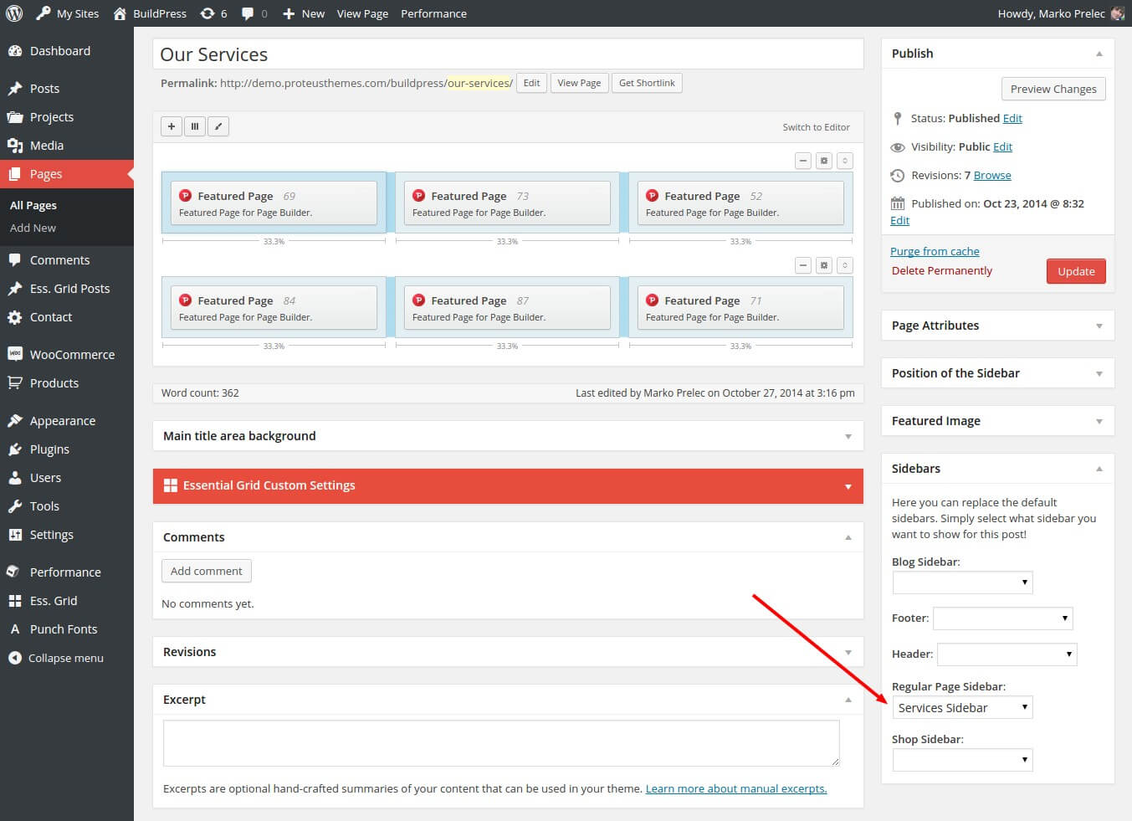Open the Header sidebar dropdown
The width and height of the screenshot is (1132, 821).
tap(1007, 654)
